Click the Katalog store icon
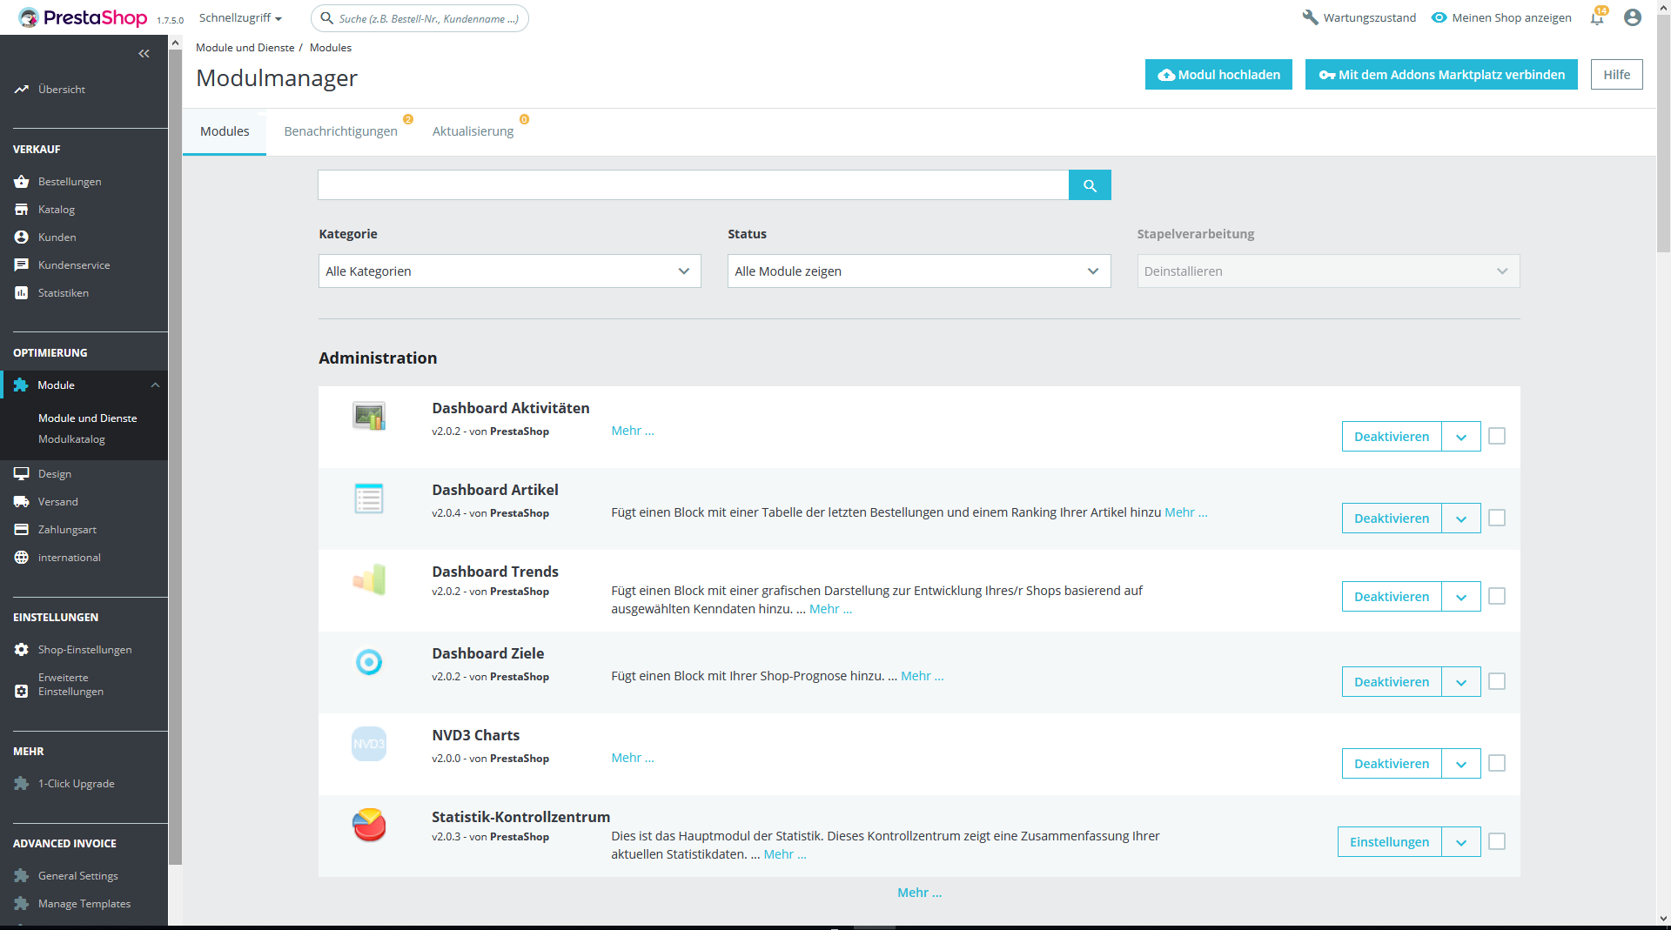 click(22, 210)
